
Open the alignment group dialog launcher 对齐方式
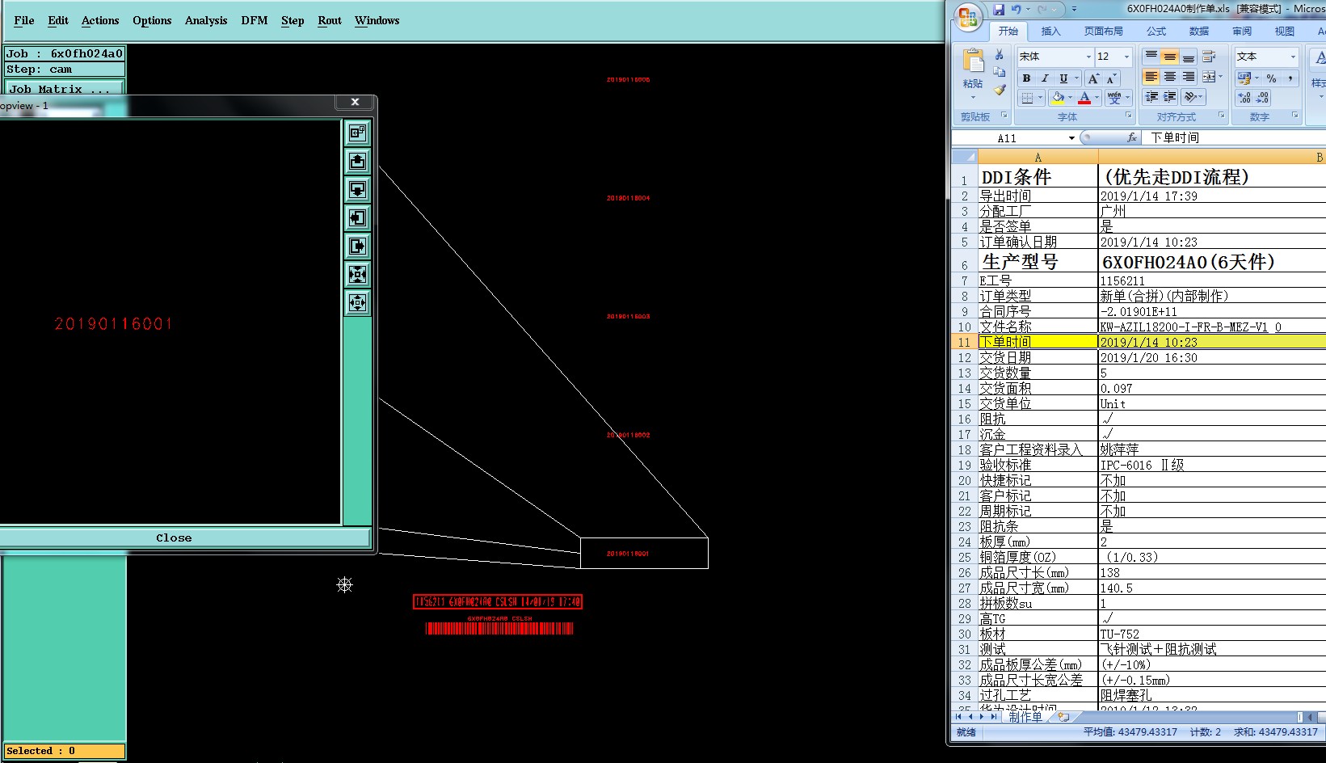click(x=1221, y=116)
